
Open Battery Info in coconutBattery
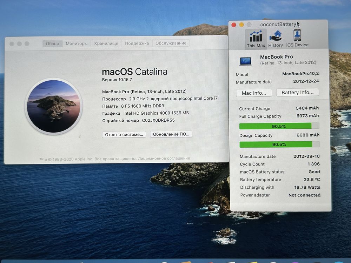coord(297,92)
